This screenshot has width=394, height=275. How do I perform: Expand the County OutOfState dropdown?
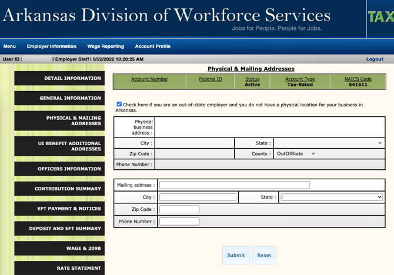click(x=296, y=154)
